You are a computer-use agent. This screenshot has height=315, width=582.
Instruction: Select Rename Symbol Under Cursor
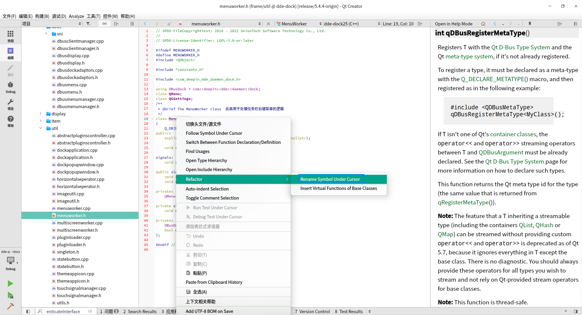click(330, 179)
